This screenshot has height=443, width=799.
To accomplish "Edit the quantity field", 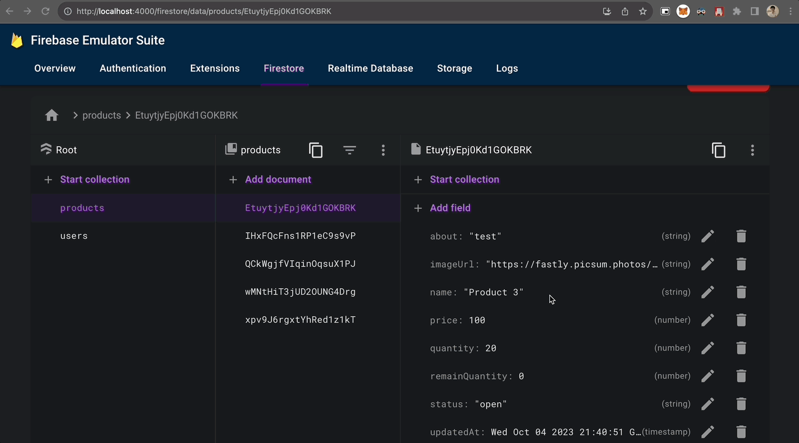I will (708, 348).
